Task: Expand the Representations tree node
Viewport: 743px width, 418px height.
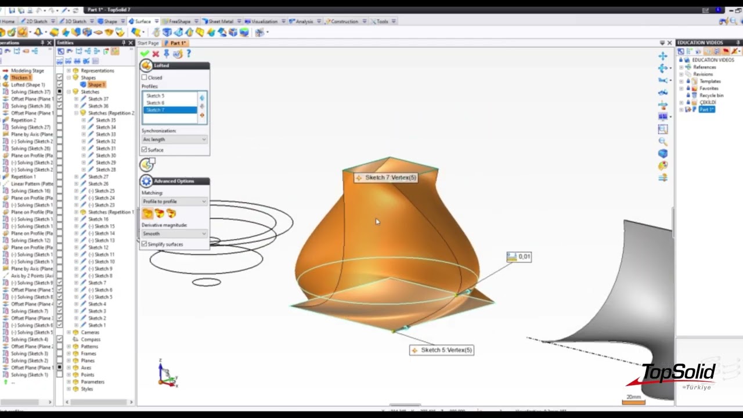Action: (x=68, y=71)
